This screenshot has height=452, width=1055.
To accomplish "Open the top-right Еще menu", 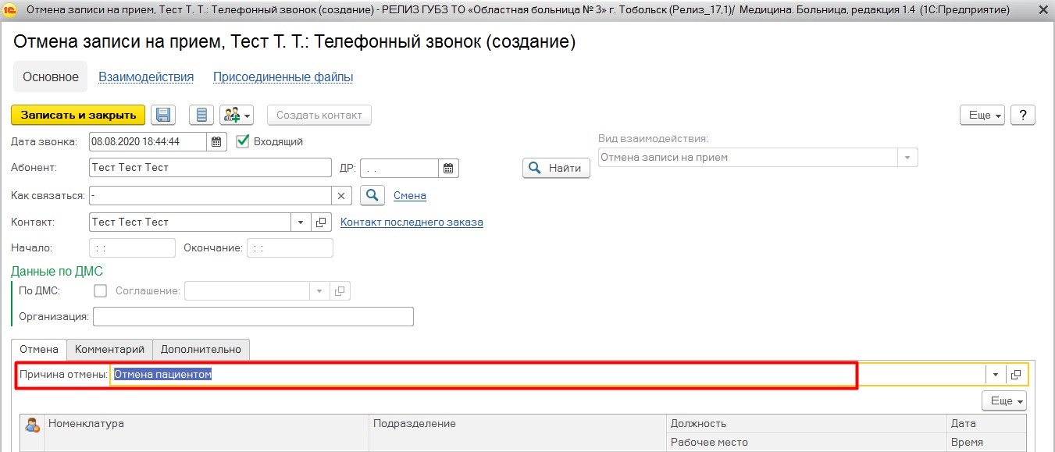I will point(984,116).
